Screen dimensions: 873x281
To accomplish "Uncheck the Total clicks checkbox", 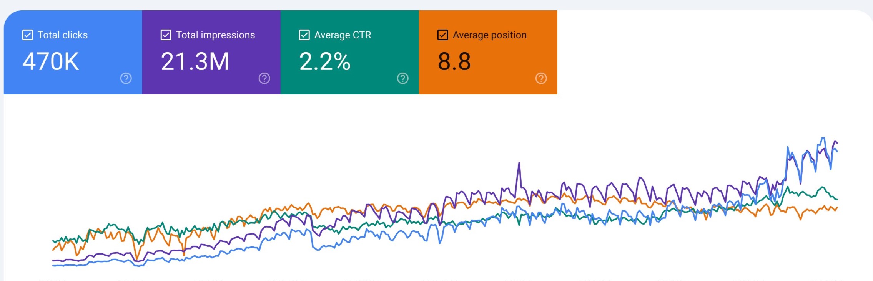I will (28, 35).
